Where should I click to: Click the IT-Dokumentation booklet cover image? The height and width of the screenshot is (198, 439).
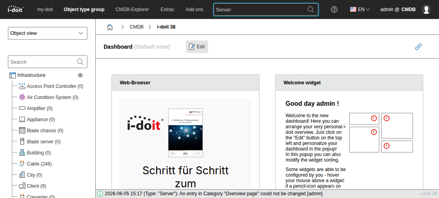point(185,133)
